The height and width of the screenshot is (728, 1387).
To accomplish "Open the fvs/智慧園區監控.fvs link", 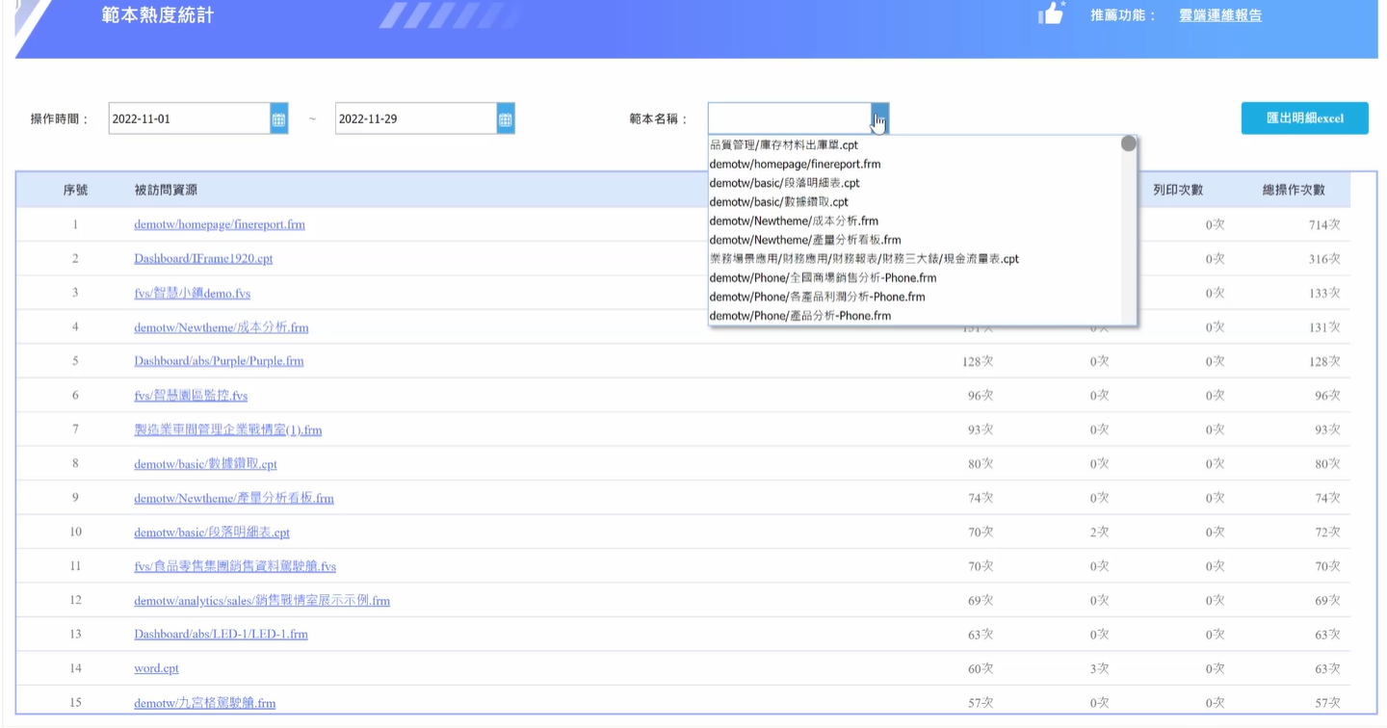I will pyautogui.click(x=191, y=396).
